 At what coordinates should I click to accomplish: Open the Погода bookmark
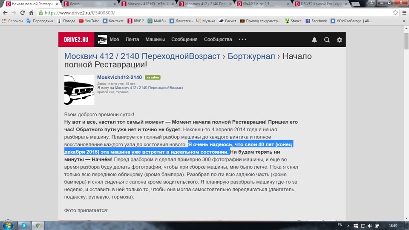[66, 21]
